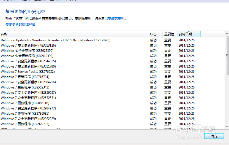Open the 已安装的更新 link
The width and height of the screenshot is (229, 145).
coord(115,18)
